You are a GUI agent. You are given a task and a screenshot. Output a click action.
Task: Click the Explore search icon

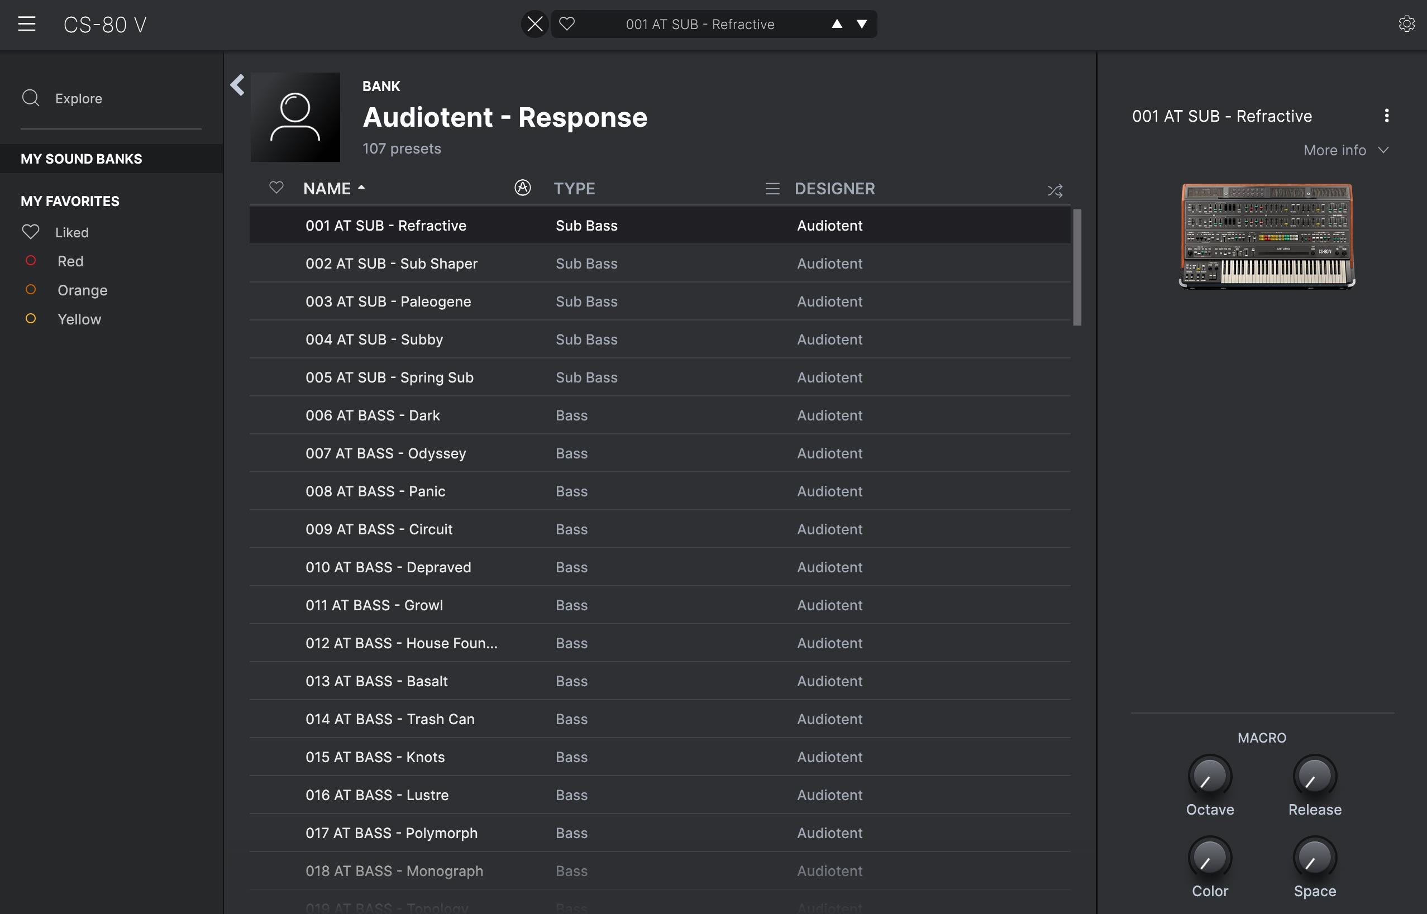point(31,98)
